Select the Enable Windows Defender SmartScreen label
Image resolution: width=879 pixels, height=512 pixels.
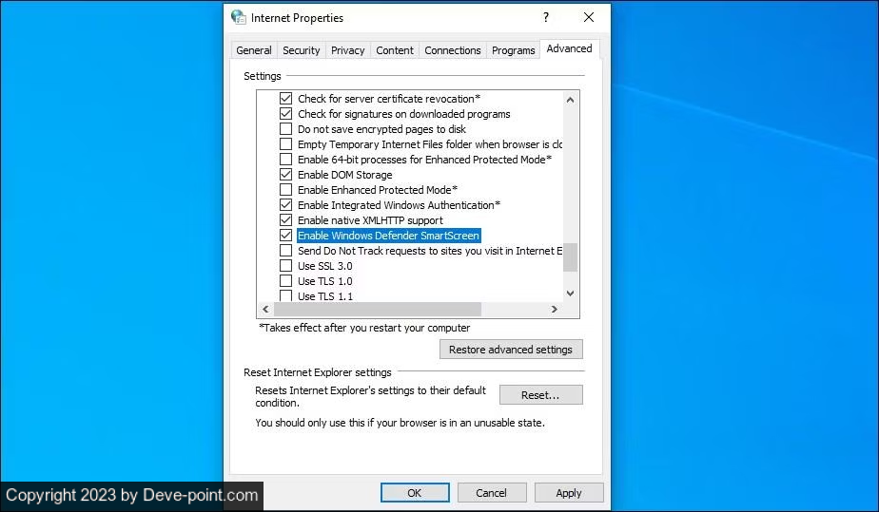point(388,236)
